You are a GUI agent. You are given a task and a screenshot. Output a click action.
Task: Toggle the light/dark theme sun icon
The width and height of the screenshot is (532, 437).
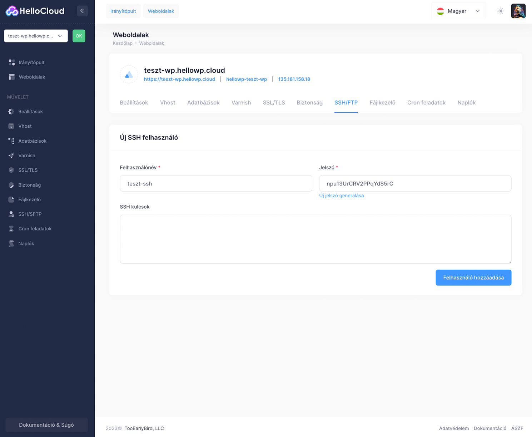coord(500,11)
